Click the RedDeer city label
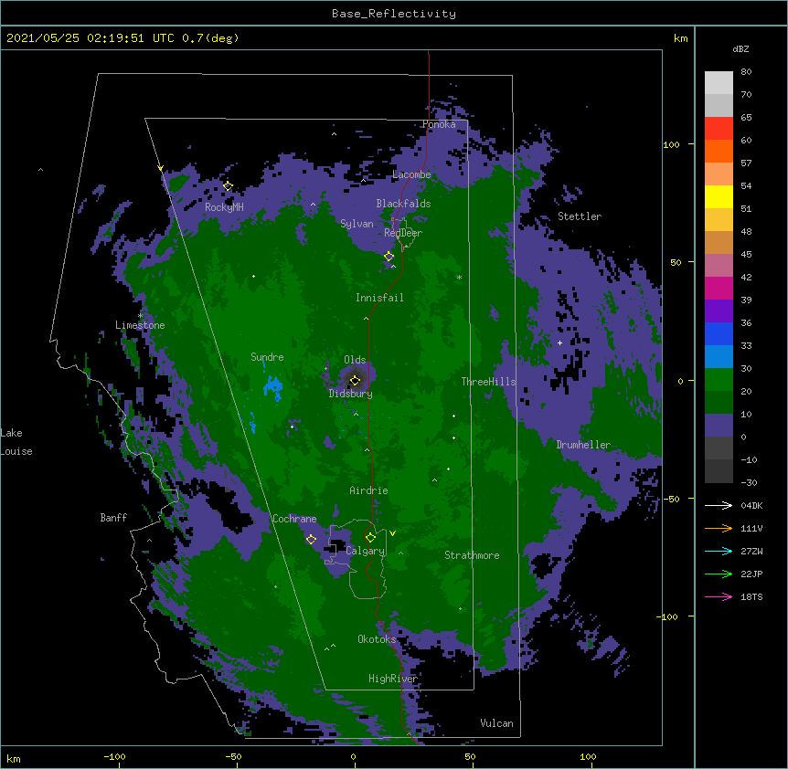Viewport: 788px width, 769px height. pyautogui.click(x=403, y=233)
